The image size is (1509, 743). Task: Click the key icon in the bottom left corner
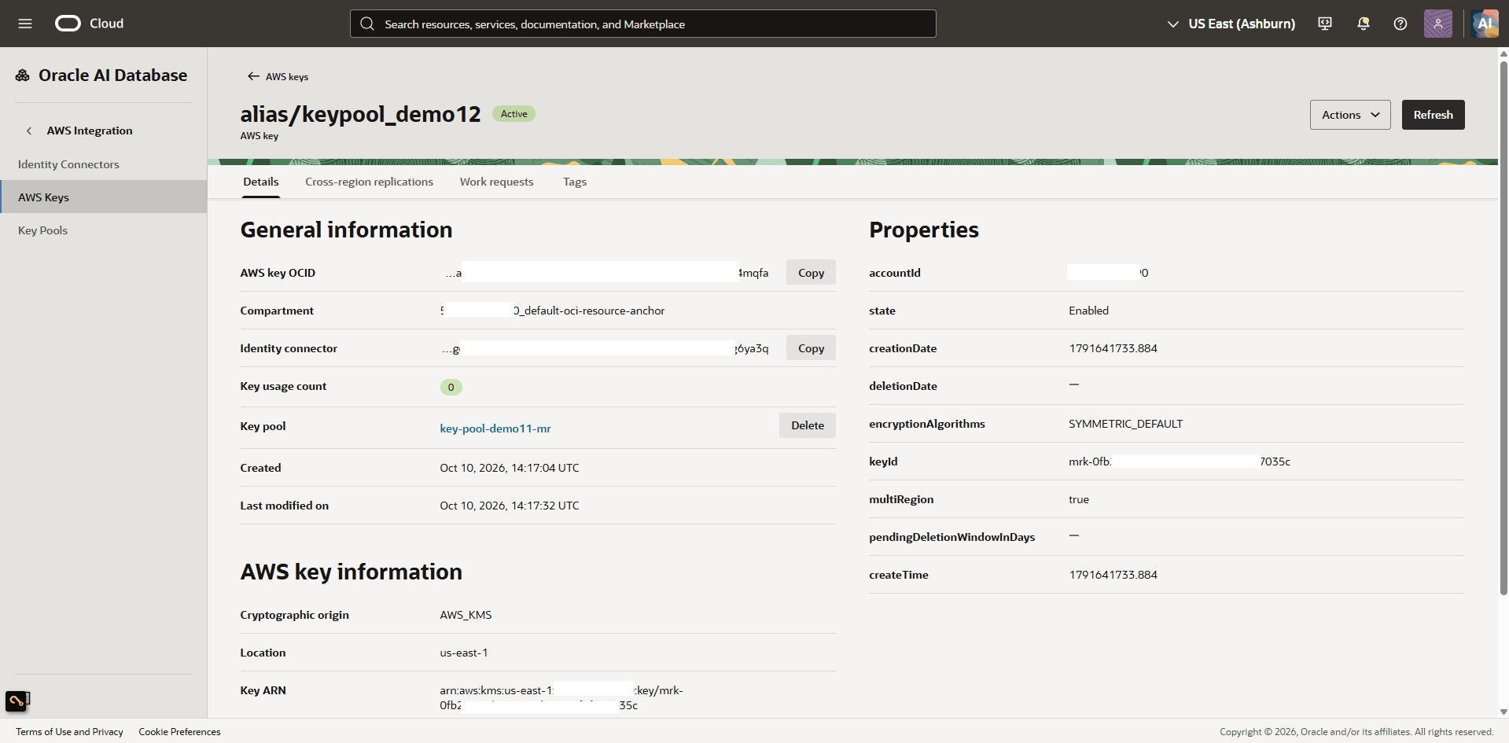[x=17, y=700]
